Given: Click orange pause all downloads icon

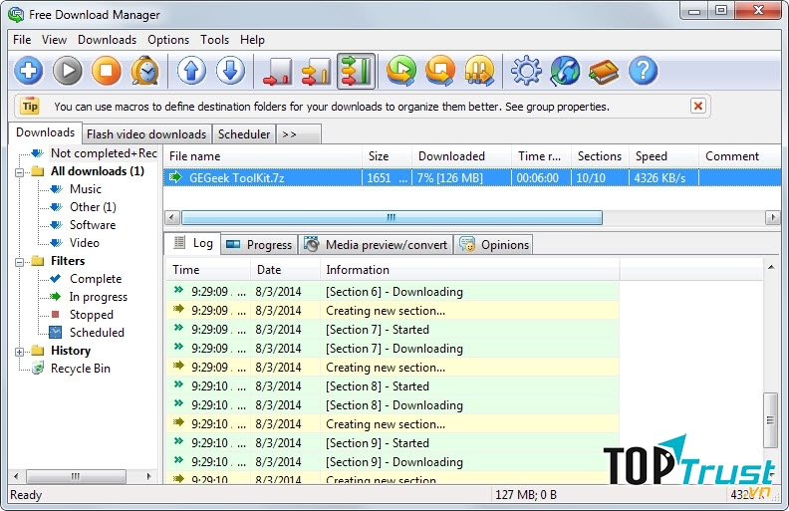Looking at the screenshot, I should 479,71.
